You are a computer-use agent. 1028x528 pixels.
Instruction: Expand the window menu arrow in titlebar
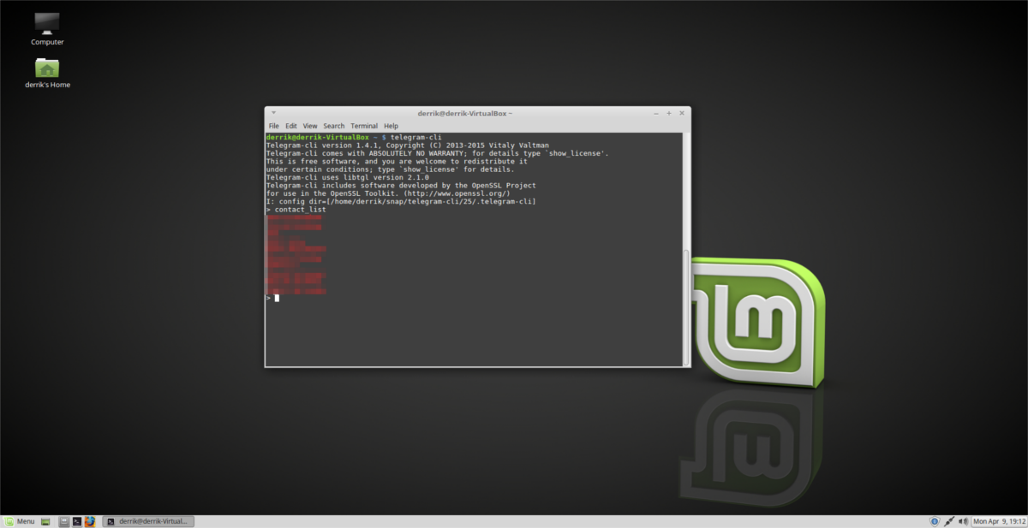pos(272,113)
